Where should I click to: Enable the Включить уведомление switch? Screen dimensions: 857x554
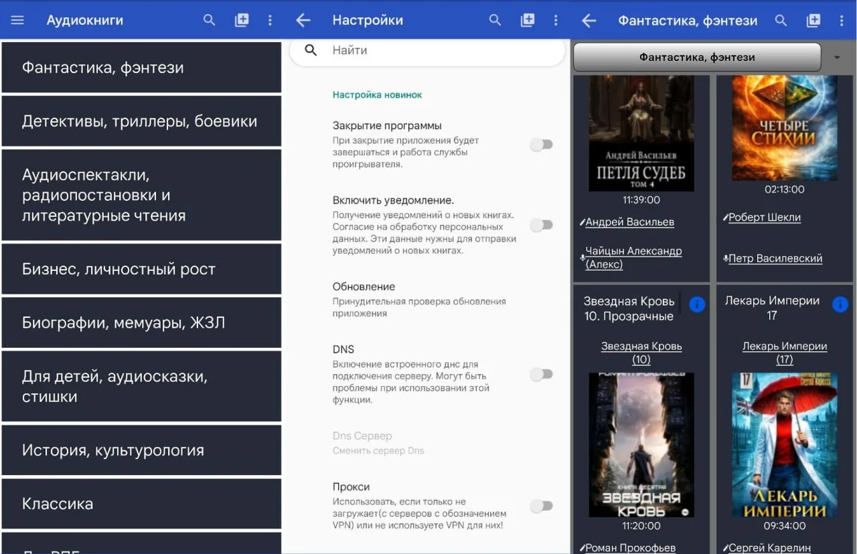click(541, 225)
